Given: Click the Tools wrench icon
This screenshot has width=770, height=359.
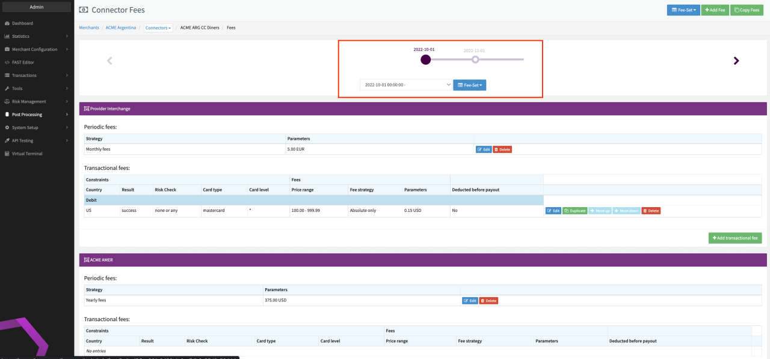Looking at the screenshot, I should (x=7, y=88).
